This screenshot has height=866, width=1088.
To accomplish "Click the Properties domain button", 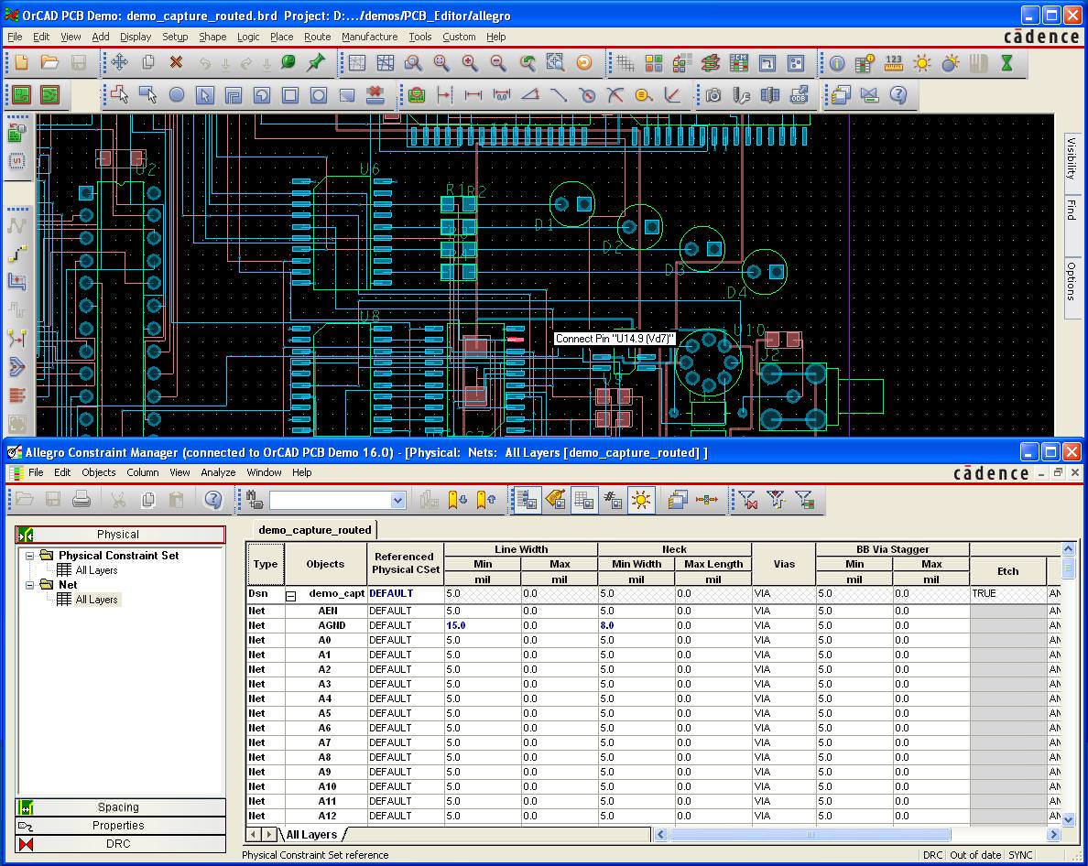I will click(x=120, y=825).
